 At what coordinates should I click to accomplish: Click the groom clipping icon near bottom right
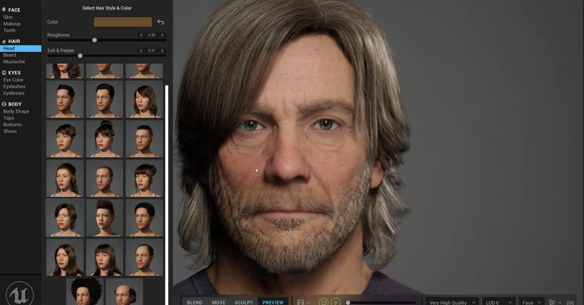(x=552, y=302)
